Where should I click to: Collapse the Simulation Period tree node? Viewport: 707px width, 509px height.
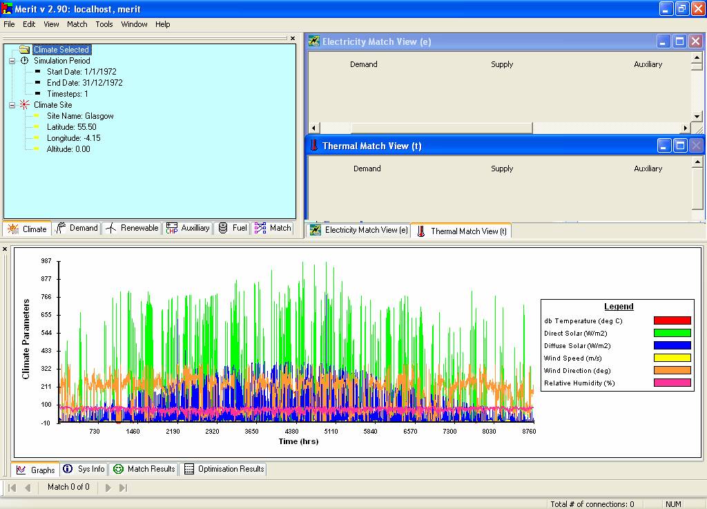pyautogui.click(x=12, y=61)
